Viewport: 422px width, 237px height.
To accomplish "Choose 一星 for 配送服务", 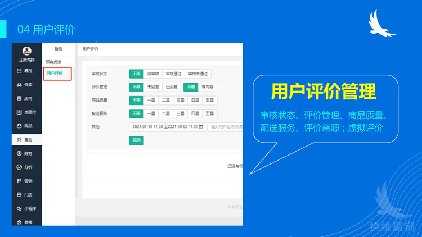I will click(x=151, y=113).
